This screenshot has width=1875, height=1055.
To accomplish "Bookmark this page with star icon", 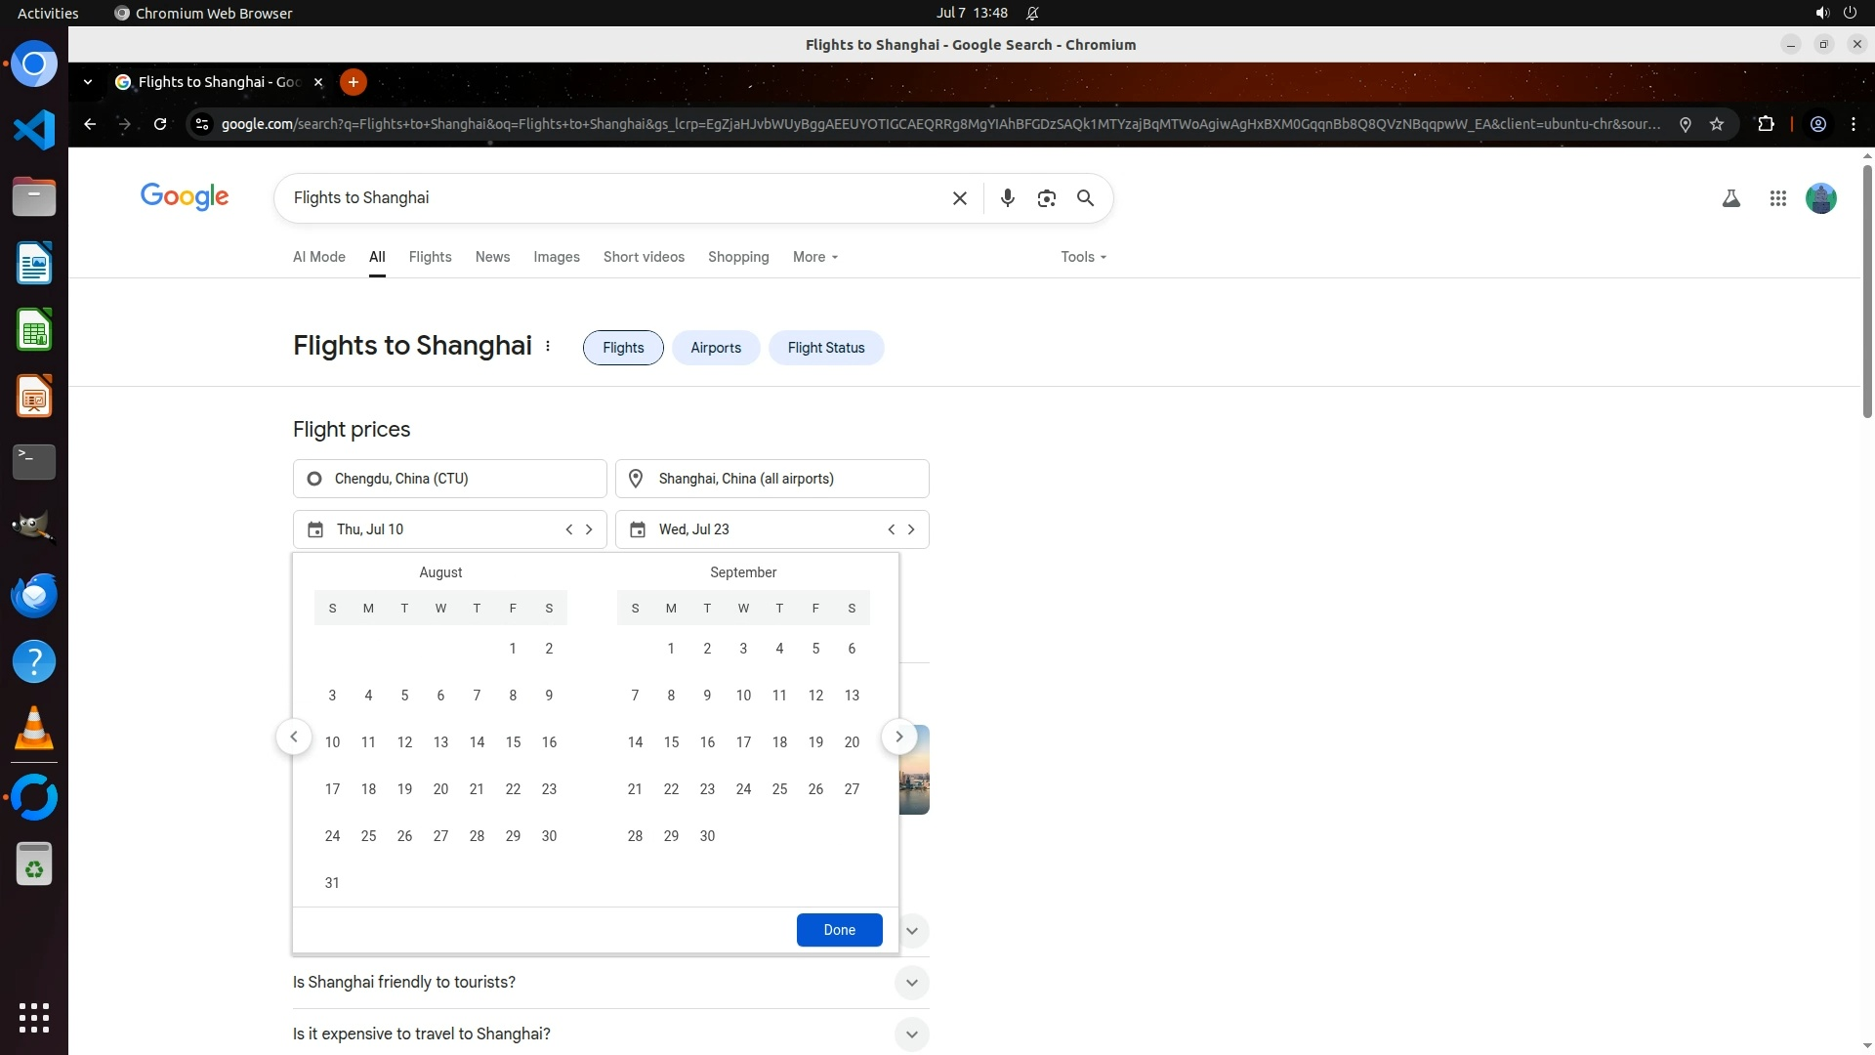I will tap(1717, 124).
